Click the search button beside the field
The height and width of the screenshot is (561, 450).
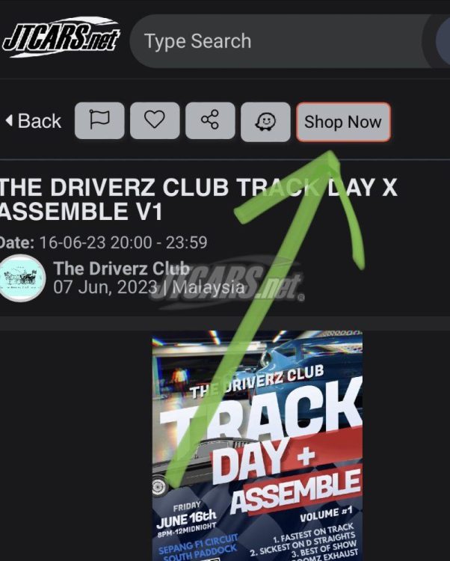click(x=443, y=41)
